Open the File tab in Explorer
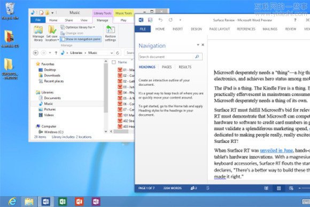 point(38,20)
